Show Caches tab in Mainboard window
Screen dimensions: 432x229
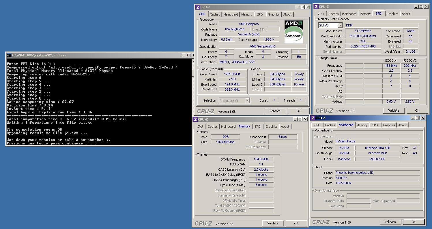coord(330,125)
